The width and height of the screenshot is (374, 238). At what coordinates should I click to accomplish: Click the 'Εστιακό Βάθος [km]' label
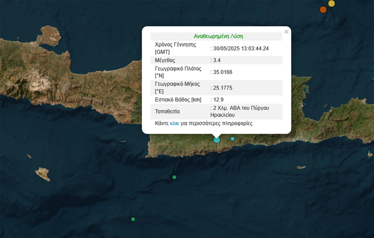(178, 100)
